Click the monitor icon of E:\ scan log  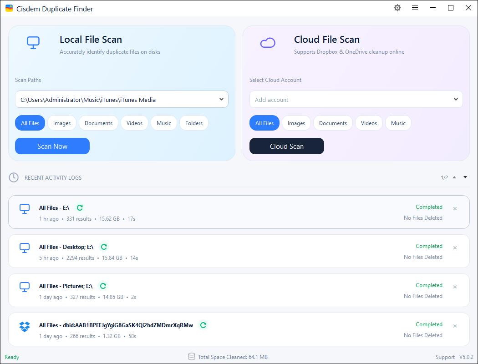tap(25, 209)
